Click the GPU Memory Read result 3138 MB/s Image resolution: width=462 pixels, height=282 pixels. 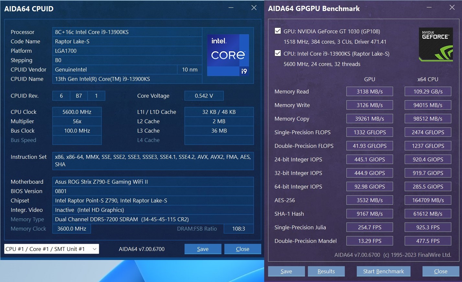click(370, 92)
